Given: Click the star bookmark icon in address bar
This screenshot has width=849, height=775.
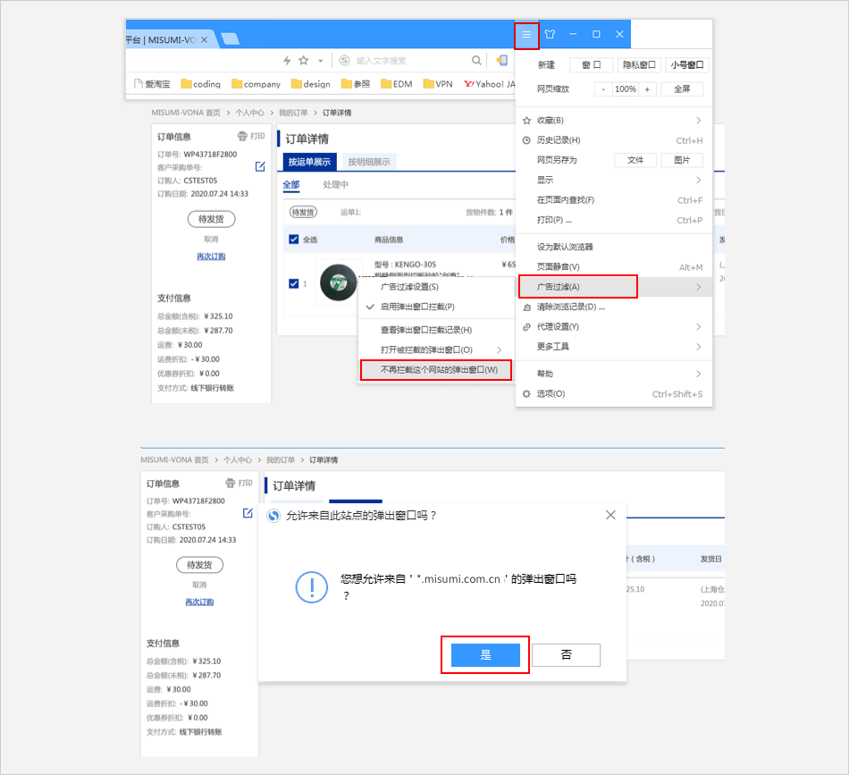Looking at the screenshot, I should 304,61.
